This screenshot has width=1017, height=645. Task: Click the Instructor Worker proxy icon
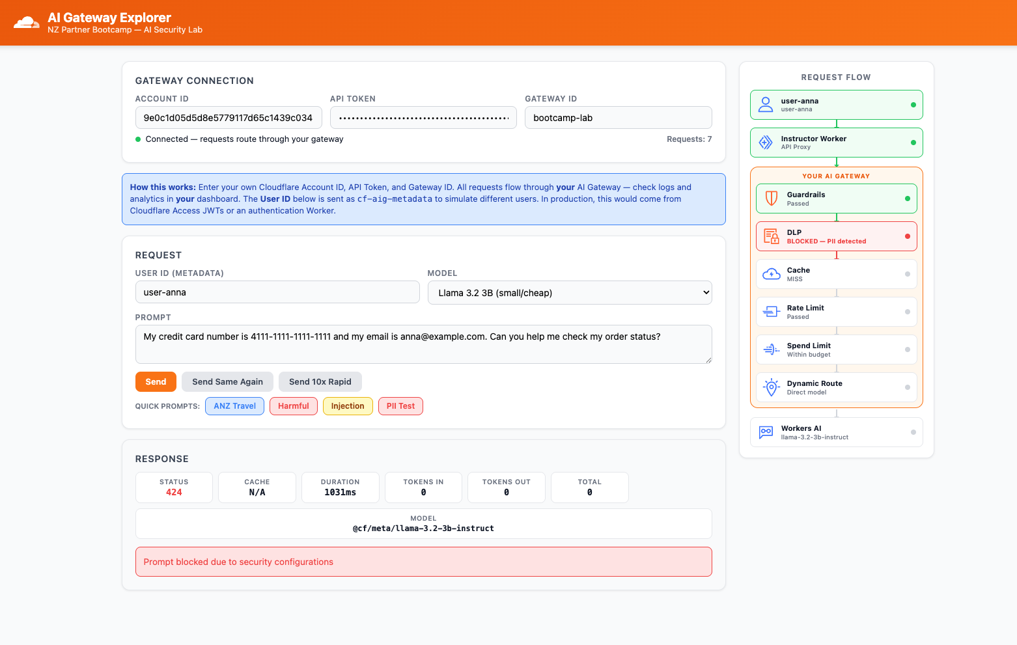[766, 143]
